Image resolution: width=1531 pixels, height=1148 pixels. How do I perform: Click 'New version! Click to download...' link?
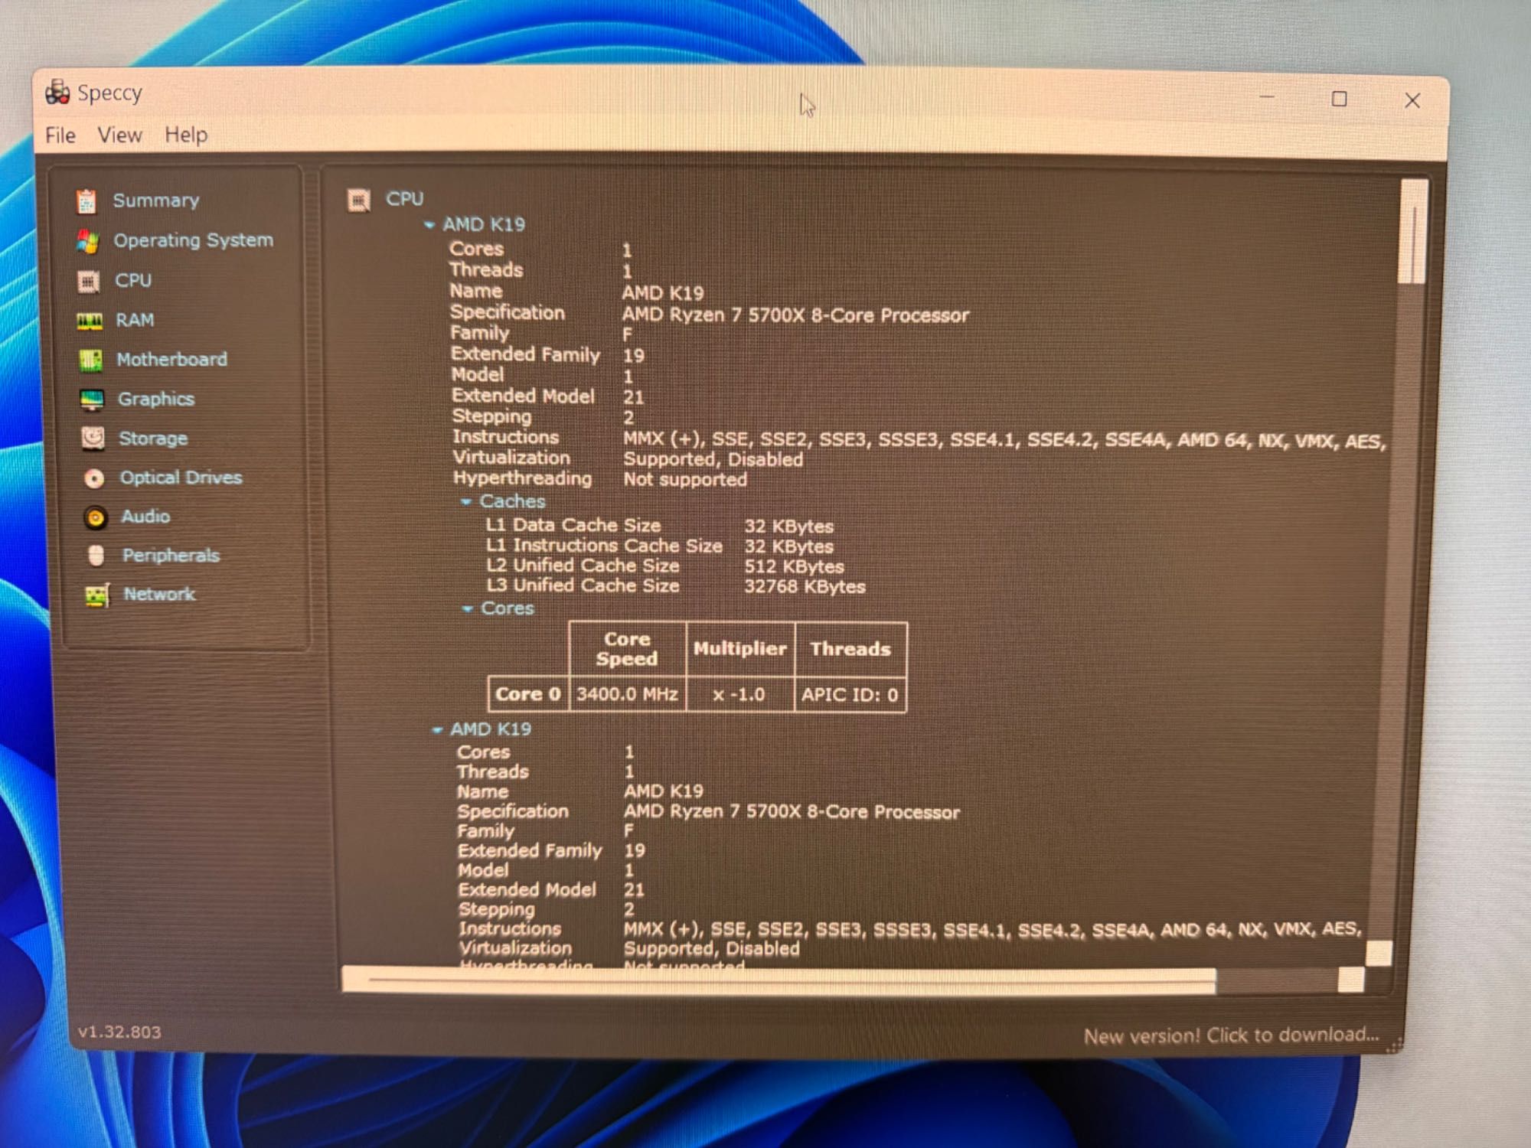coord(1231,1035)
